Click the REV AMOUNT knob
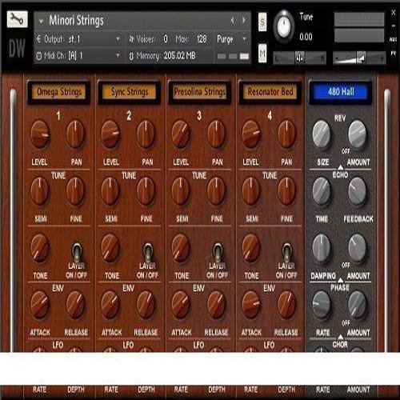Image resolution: width=400 pixels, height=400 pixels. pyautogui.click(x=357, y=134)
